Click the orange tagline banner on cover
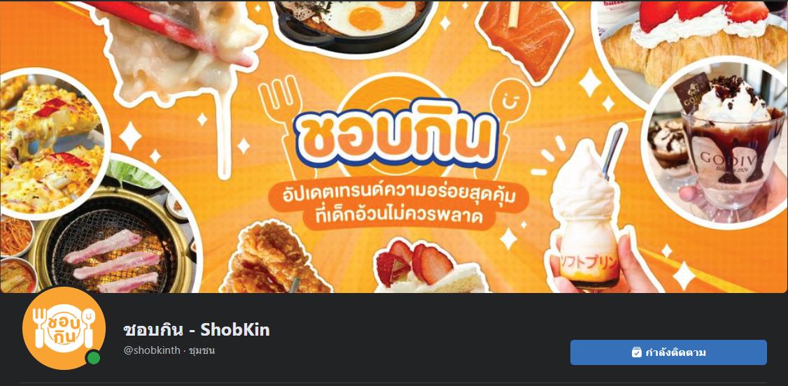 (398, 206)
